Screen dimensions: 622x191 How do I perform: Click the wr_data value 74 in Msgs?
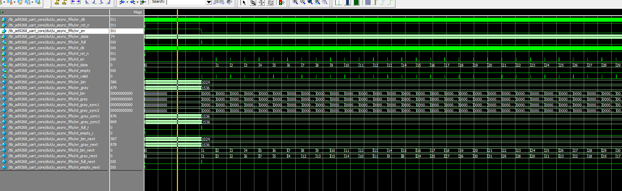[x=113, y=36]
